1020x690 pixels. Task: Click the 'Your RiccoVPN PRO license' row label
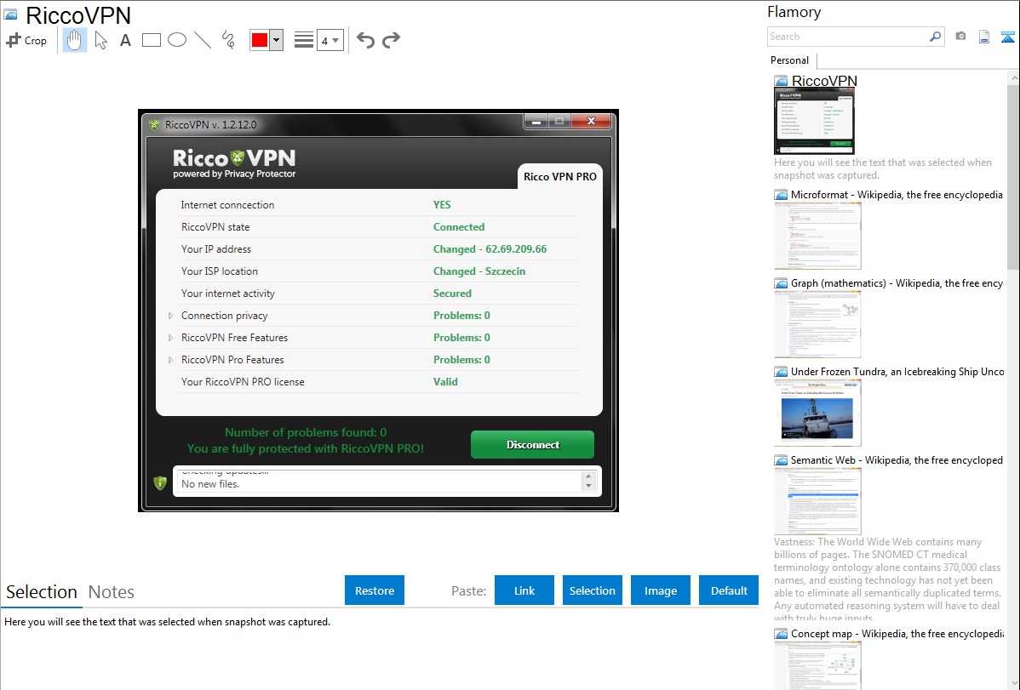[243, 382]
